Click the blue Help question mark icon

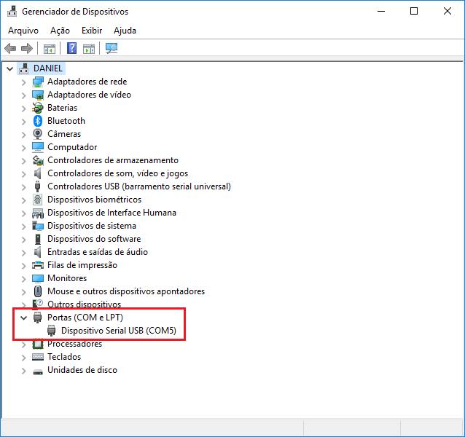71,48
